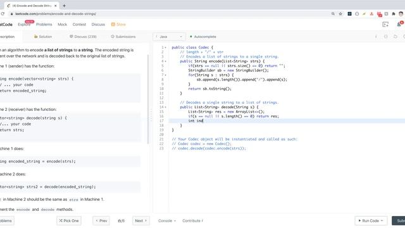Open the Store link
The image size is (405, 228).
pos(118,25)
